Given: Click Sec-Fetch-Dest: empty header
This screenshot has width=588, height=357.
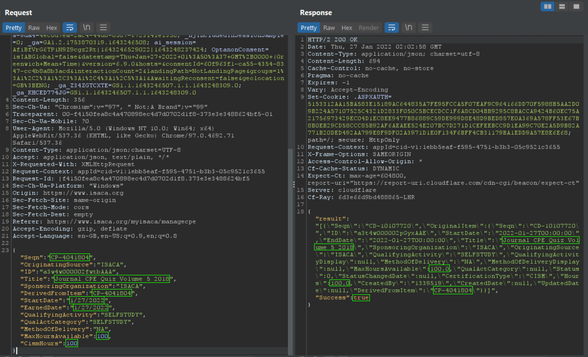Looking at the screenshot, I should [53, 214].
